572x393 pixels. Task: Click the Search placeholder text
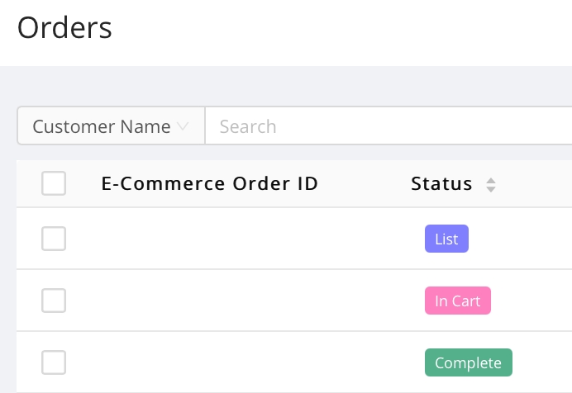[248, 127]
